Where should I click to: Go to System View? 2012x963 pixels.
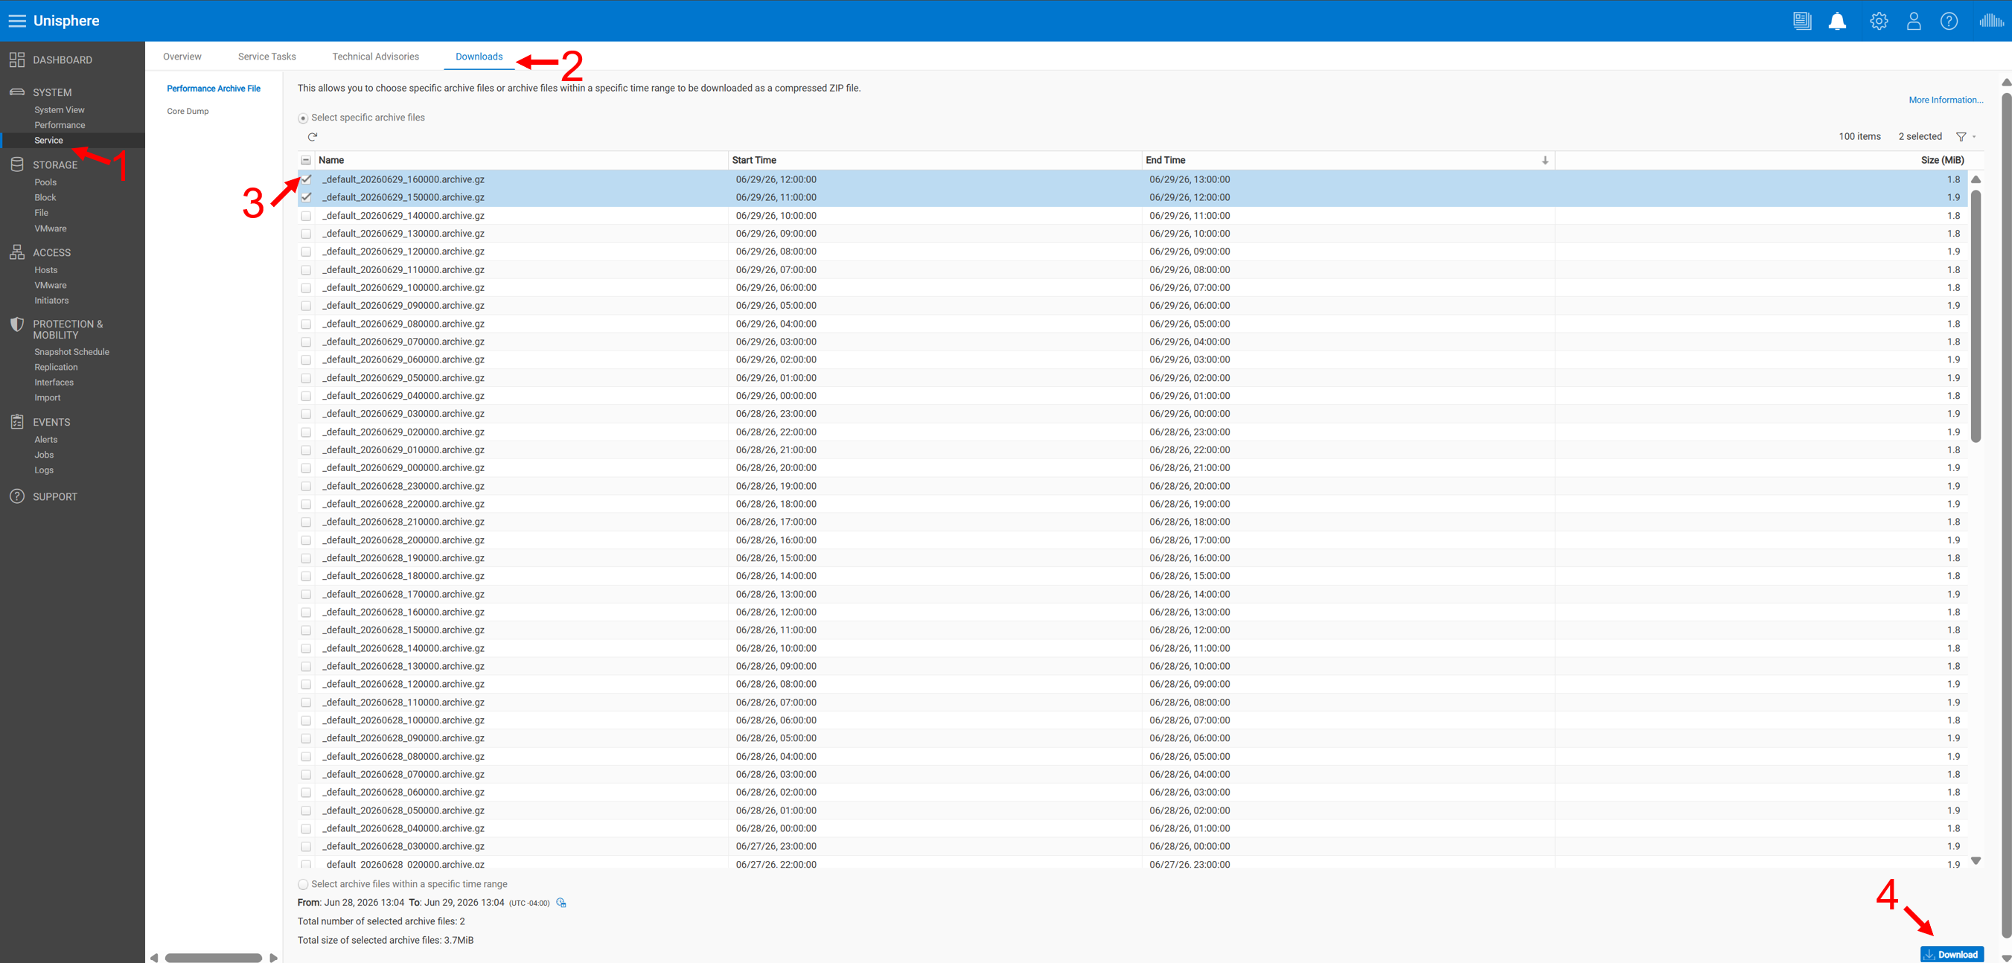pyautogui.click(x=60, y=110)
